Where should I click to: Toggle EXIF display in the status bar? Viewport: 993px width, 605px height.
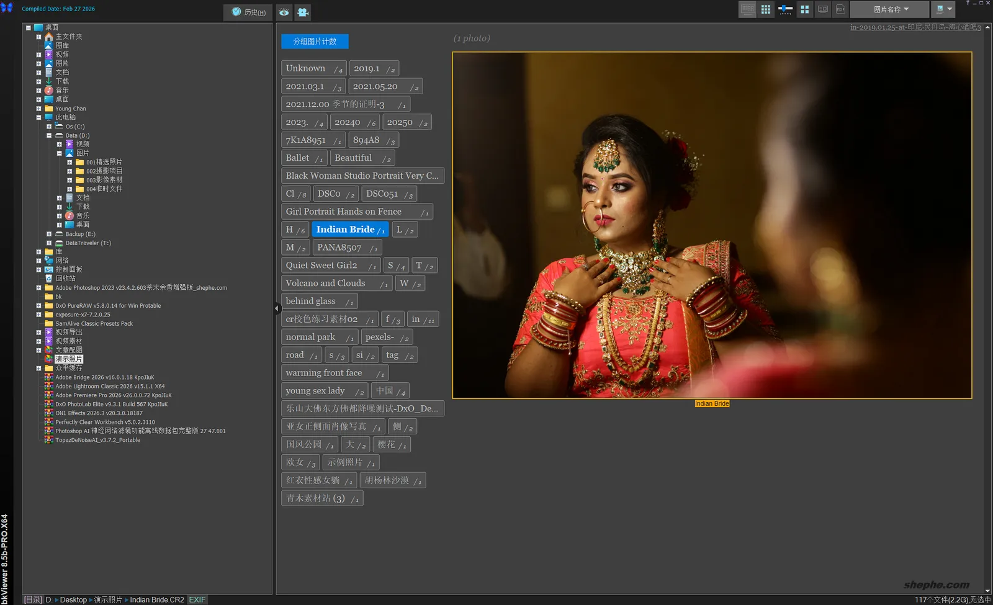pyautogui.click(x=197, y=600)
